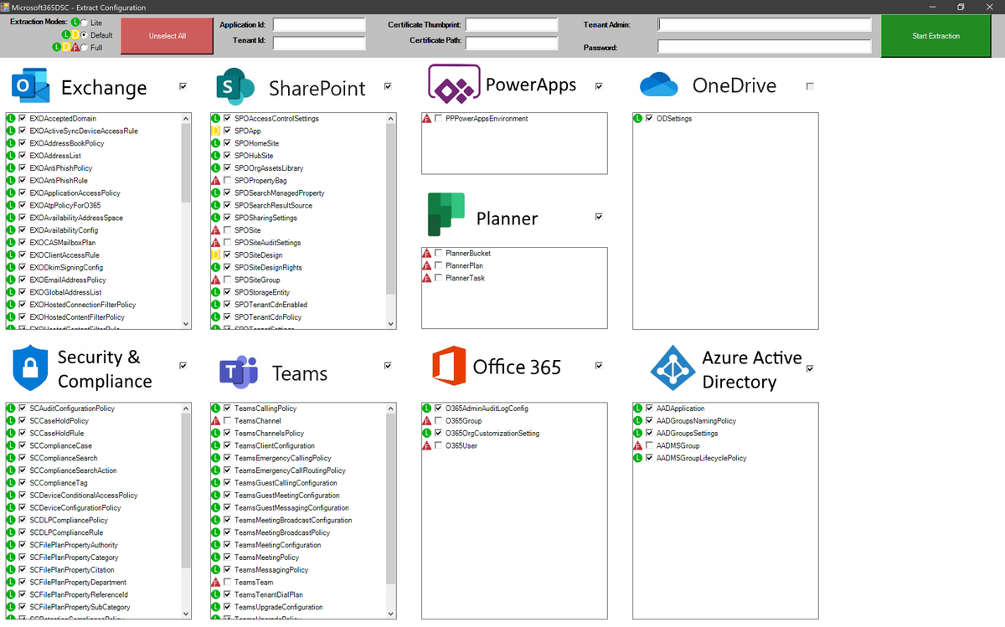
Task: Uncheck the O365OrgCustomizationSetting checkbox
Action: tap(439, 434)
